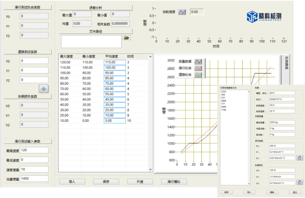Click the 道路拟合 green legend icon
Screen dimensions: 305x198
pos(198,74)
